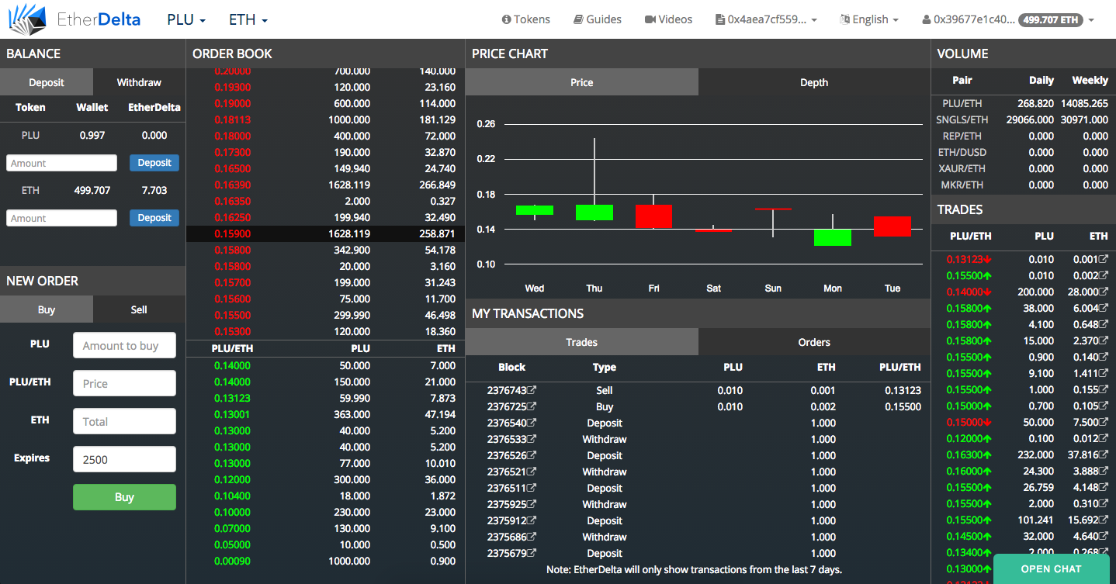Click the green Buy button
The height and width of the screenshot is (584, 1116).
click(124, 497)
